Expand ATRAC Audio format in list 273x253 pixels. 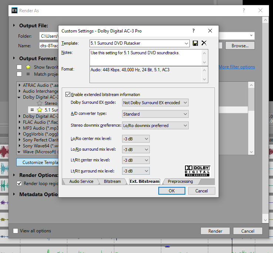[20, 85]
